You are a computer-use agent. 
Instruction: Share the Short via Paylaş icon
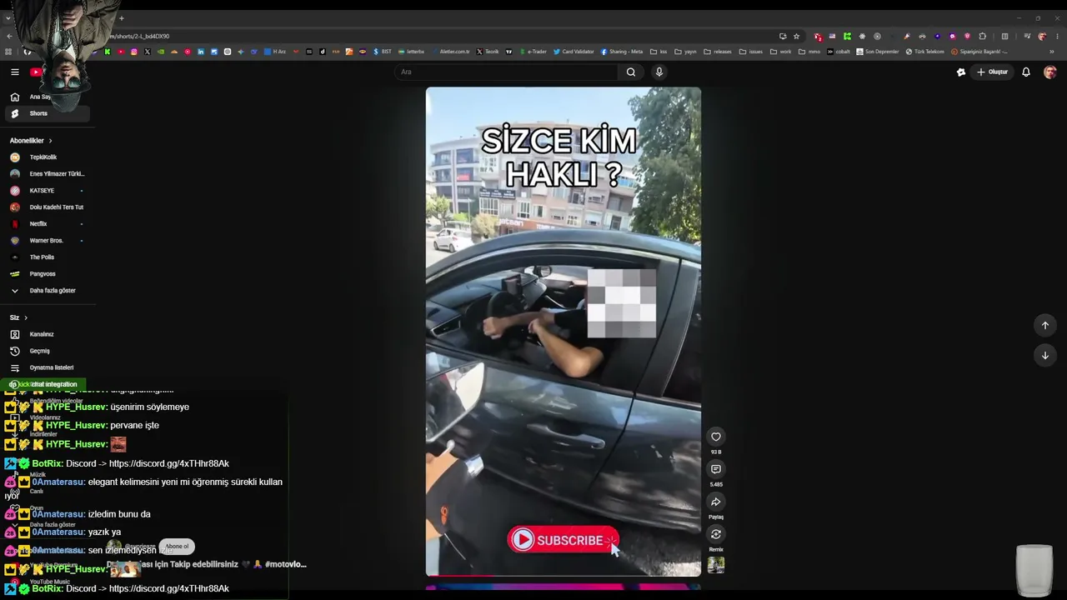tap(716, 502)
